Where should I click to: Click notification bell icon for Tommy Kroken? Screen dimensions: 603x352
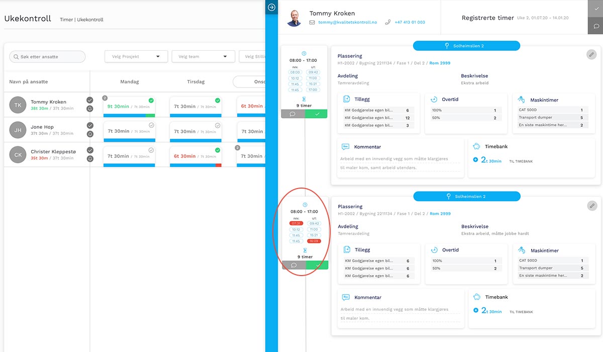[90, 109]
